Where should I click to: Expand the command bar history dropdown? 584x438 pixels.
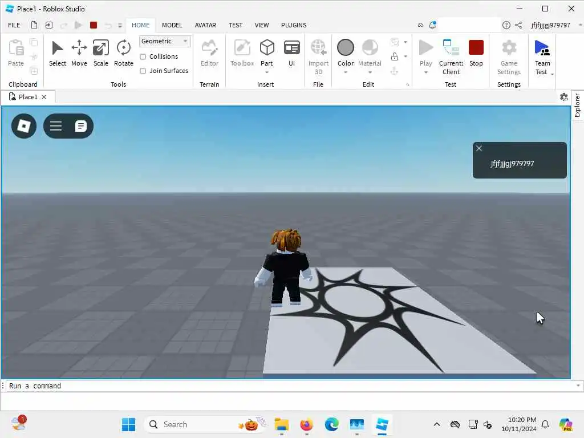click(578, 386)
